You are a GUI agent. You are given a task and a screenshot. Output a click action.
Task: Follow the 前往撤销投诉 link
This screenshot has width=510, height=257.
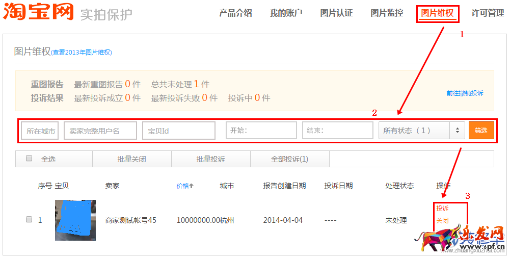click(465, 93)
